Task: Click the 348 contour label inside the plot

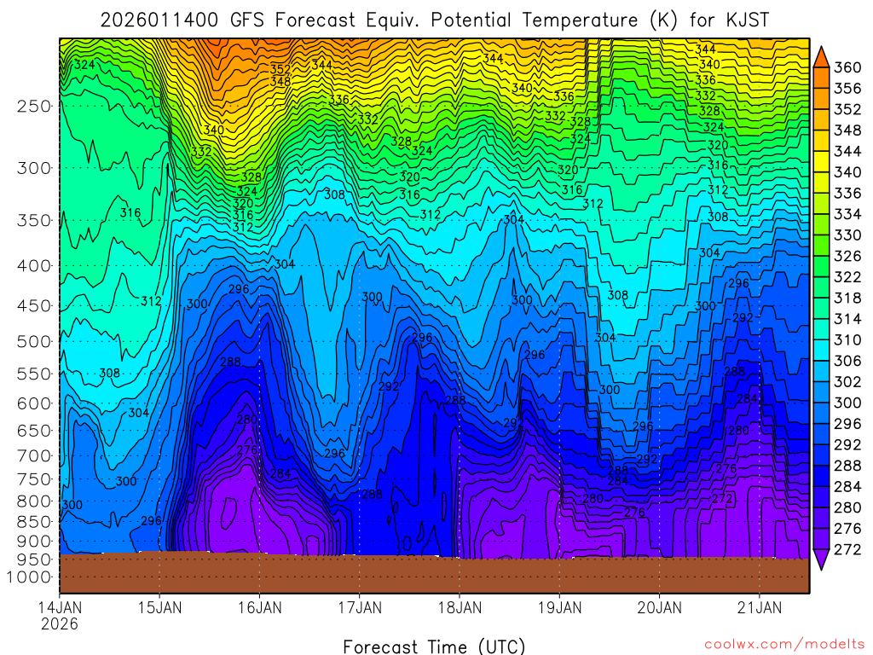Action: 280,81
